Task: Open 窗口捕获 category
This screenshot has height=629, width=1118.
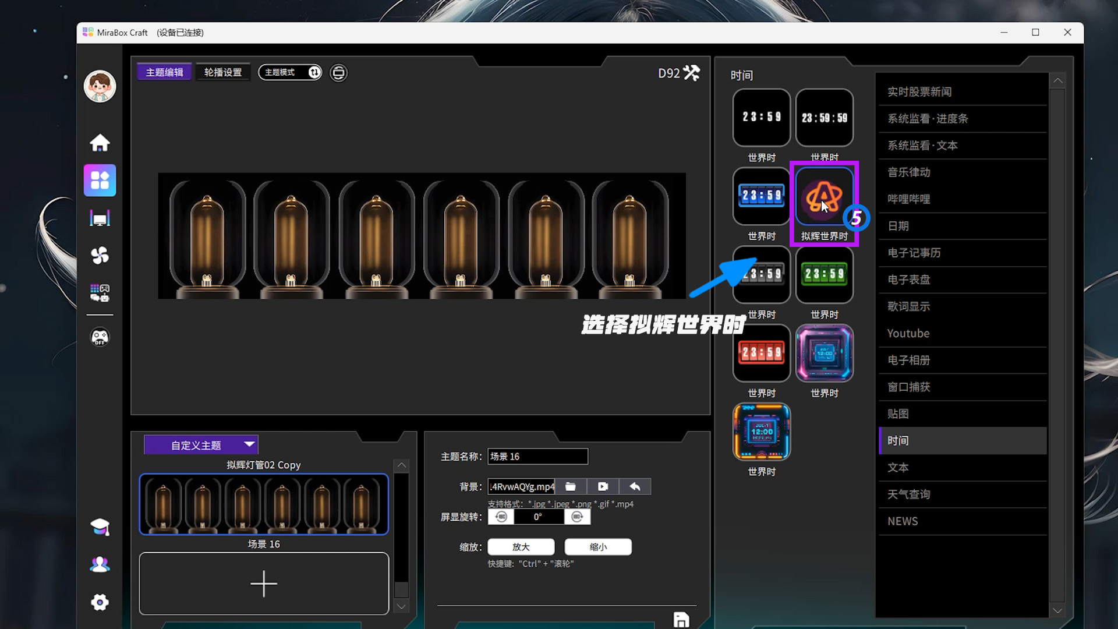Action: [963, 387]
